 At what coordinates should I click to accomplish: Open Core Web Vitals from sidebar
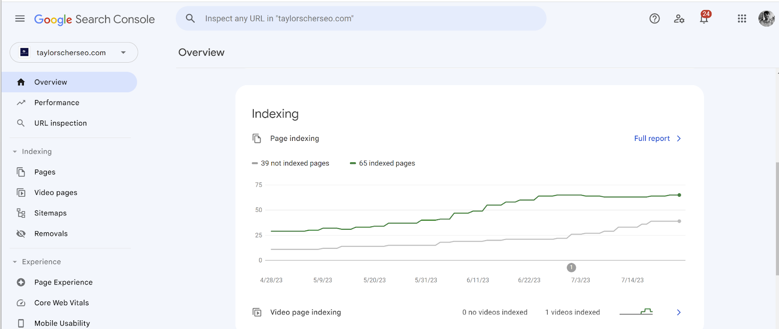(x=61, y=303)
